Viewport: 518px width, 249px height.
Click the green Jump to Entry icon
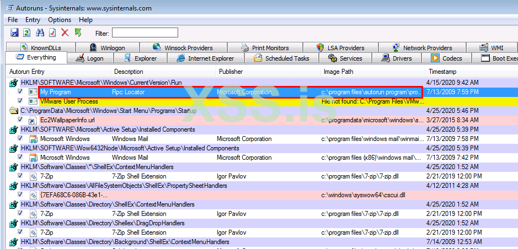click(78, 33)
